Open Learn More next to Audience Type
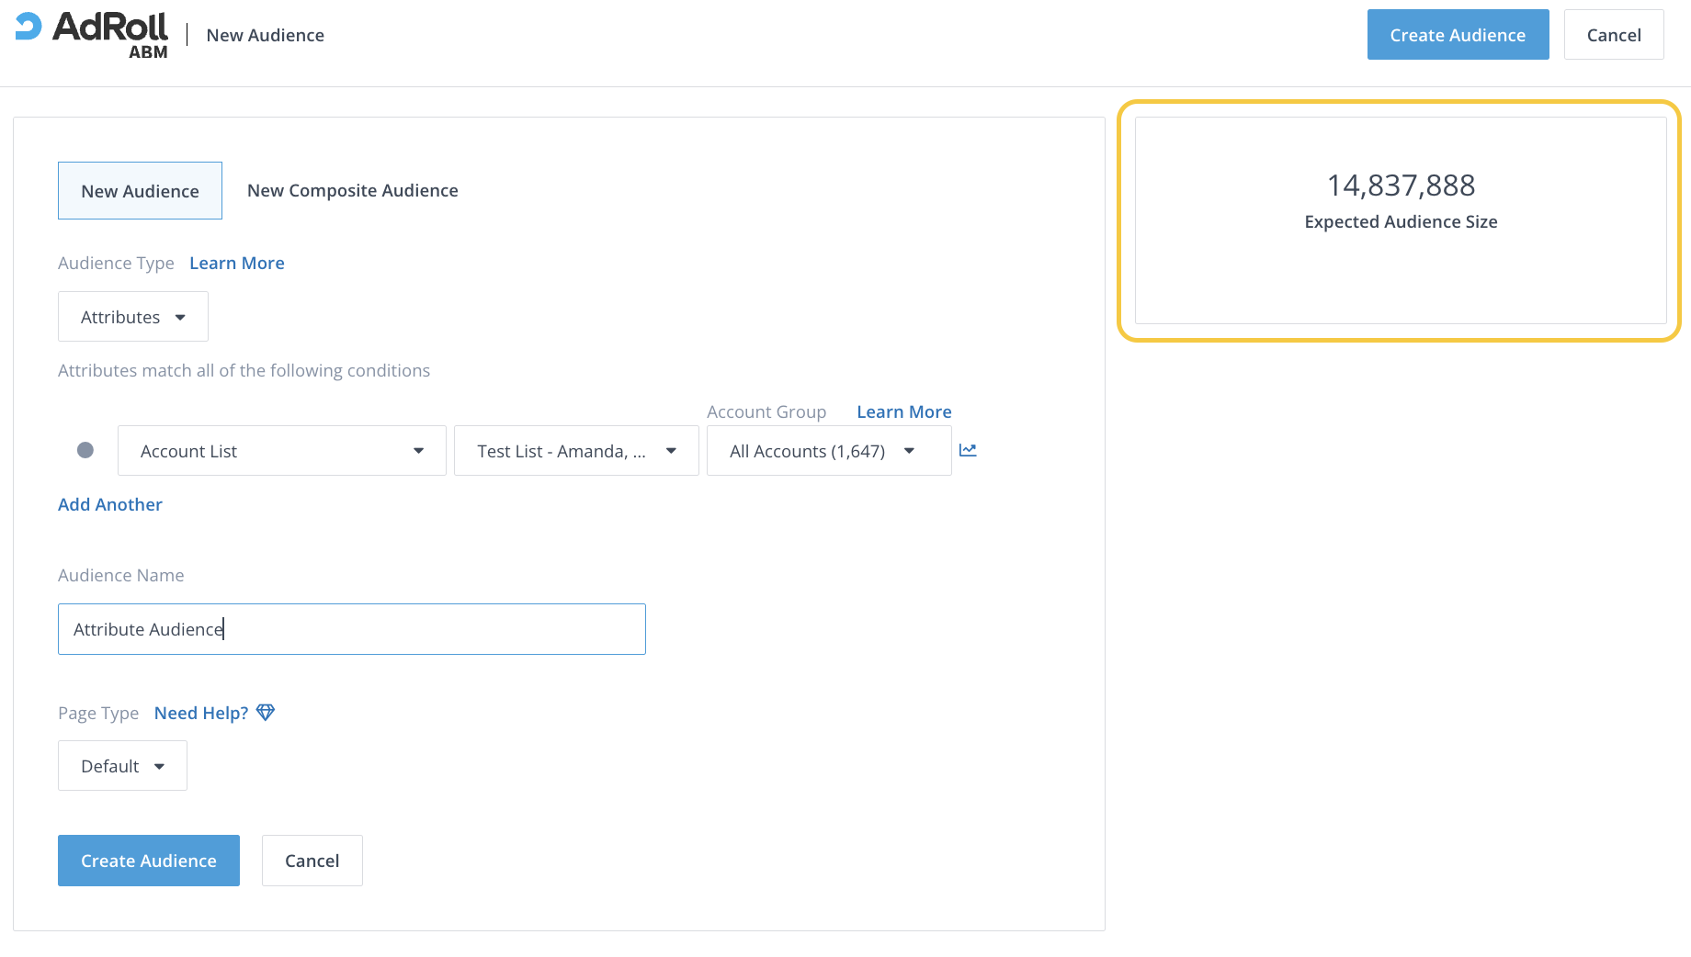Image resolution: width=1691 pixels, height=957 pixels. coord(236,263)
